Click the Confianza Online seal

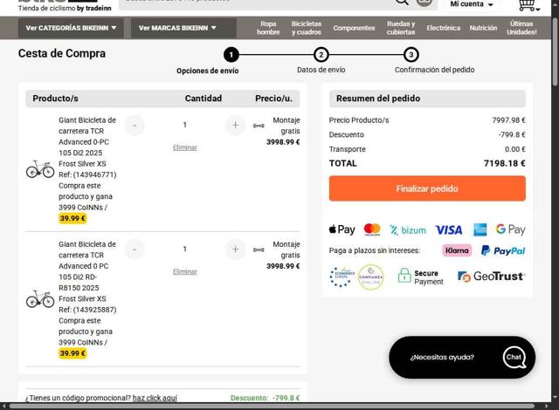point(370,277)
